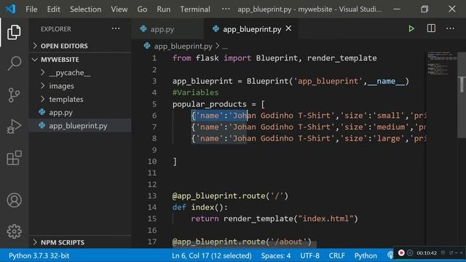466x262 pixels.
Task: Open the File menu
Action: tap(31, 9)
